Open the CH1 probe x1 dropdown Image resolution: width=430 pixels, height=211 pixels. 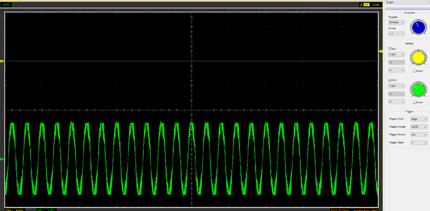coord(397,71)
